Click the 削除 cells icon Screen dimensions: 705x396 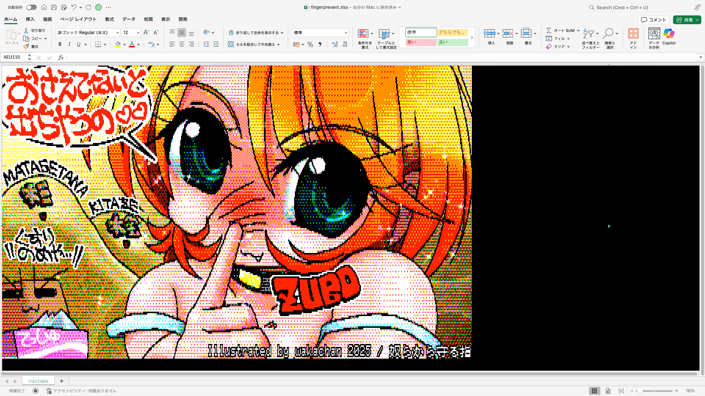coord(508,34)
